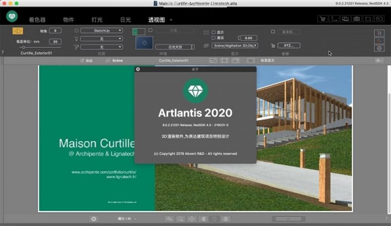Screen dimensions: 391x226
Task: Switch to the 灯光 tab
Action: [97, 20]
